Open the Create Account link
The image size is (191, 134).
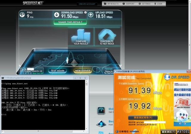[87, 4]
